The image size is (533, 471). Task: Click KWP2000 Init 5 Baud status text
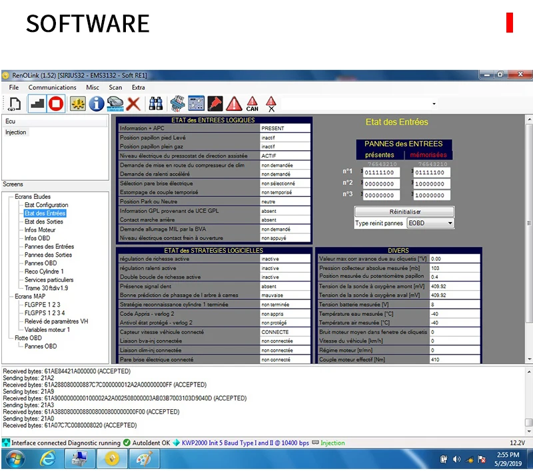[x=245, y=443]
